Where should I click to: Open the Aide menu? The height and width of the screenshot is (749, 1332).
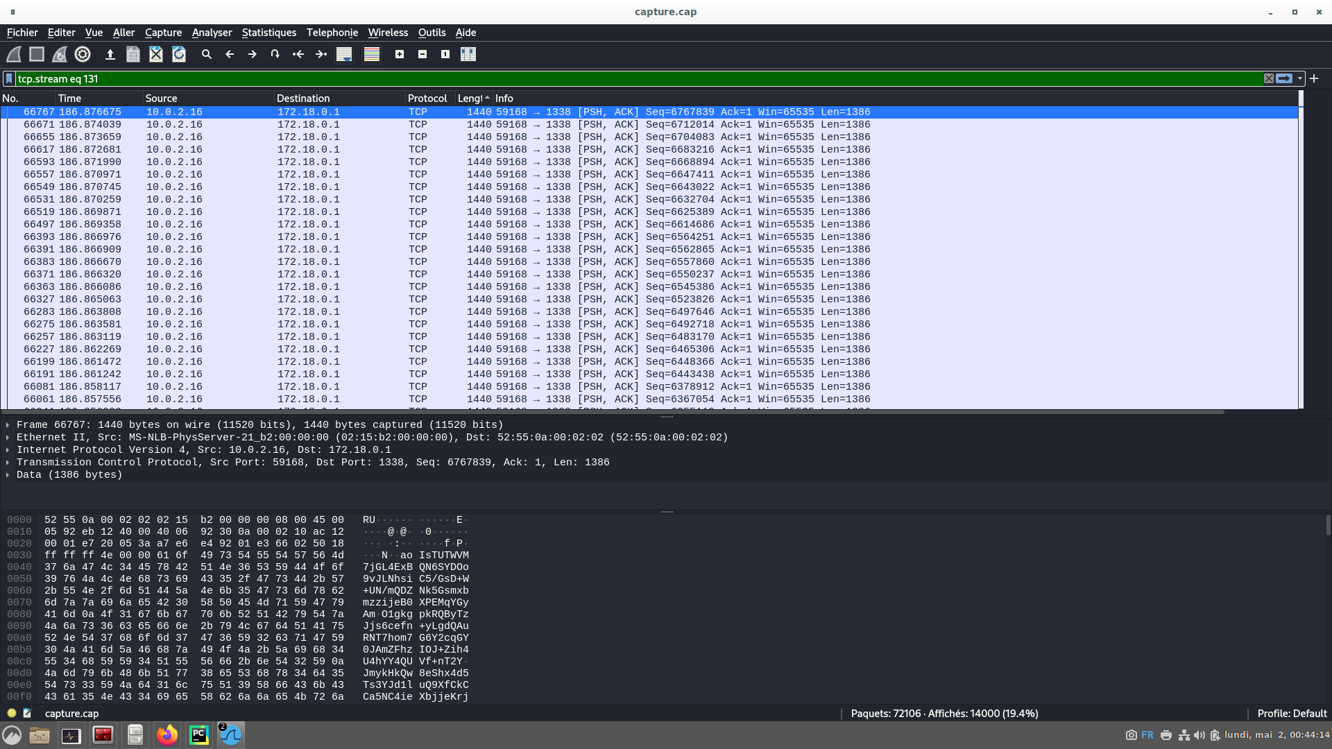466,33
